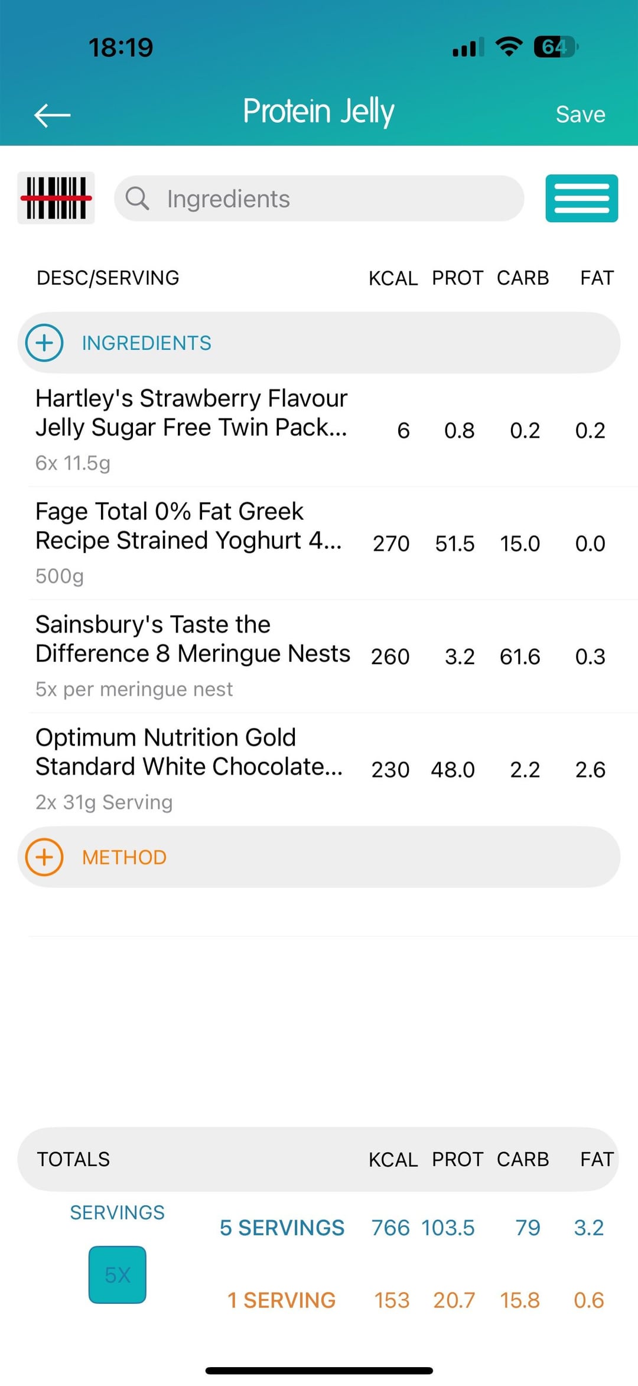The image size is (638, 1386).
Task: Tap the magnifier icon in search bar
Action: coord(137,199)
